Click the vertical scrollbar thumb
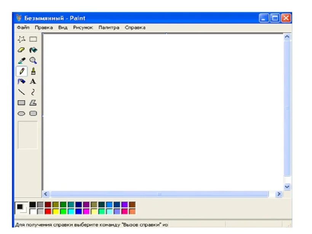312x234 pixels. 287,109
